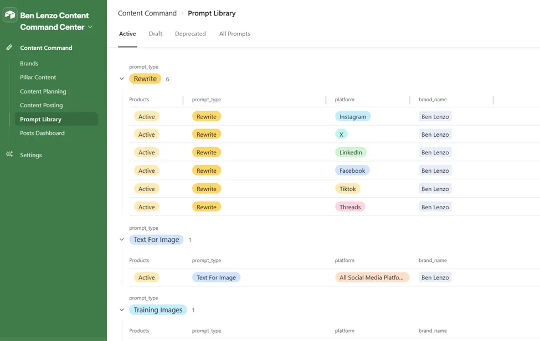Click Ben Lenzo brand in Facebook row
This screenshot has height=341, width=540.
(x=435, y=170)
